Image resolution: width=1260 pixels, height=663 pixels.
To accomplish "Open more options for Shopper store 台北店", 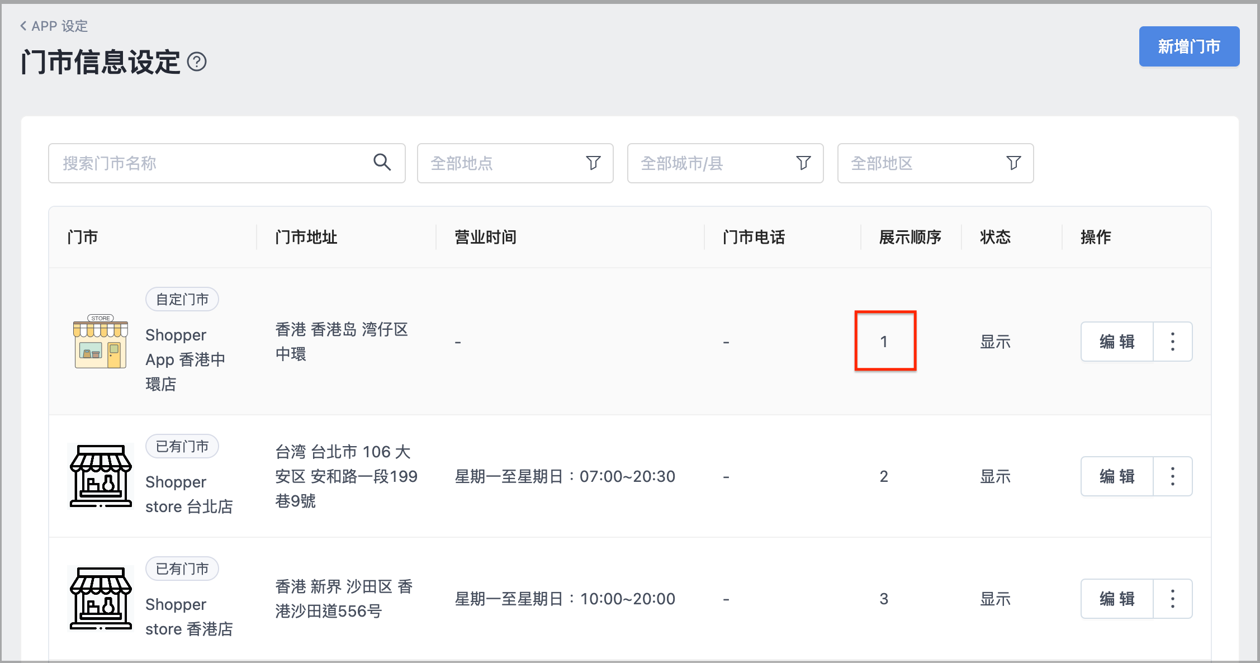I will tap(1173, 476).
